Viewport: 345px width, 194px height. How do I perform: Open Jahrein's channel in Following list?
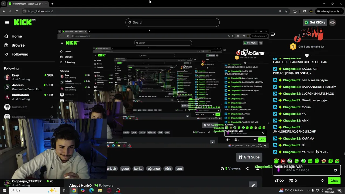point(29,87)
